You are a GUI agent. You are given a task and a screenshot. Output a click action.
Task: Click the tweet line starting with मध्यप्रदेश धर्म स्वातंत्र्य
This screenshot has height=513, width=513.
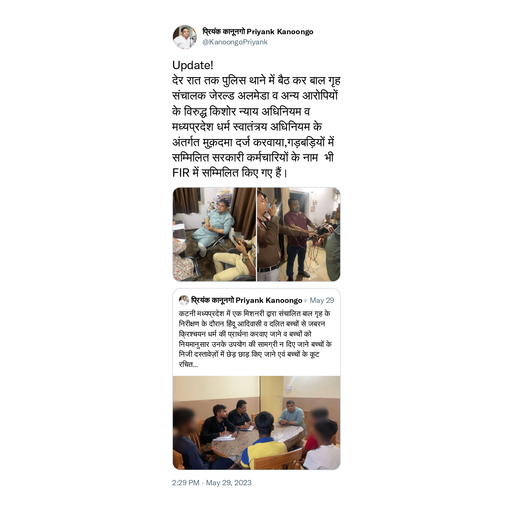(247, 126)
